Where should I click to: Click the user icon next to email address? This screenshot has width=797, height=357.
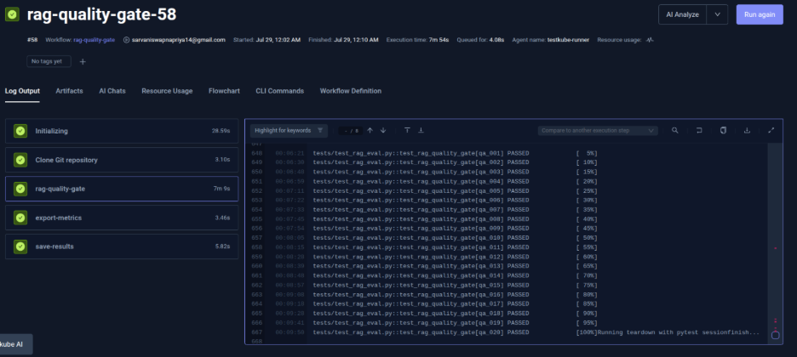127,40
